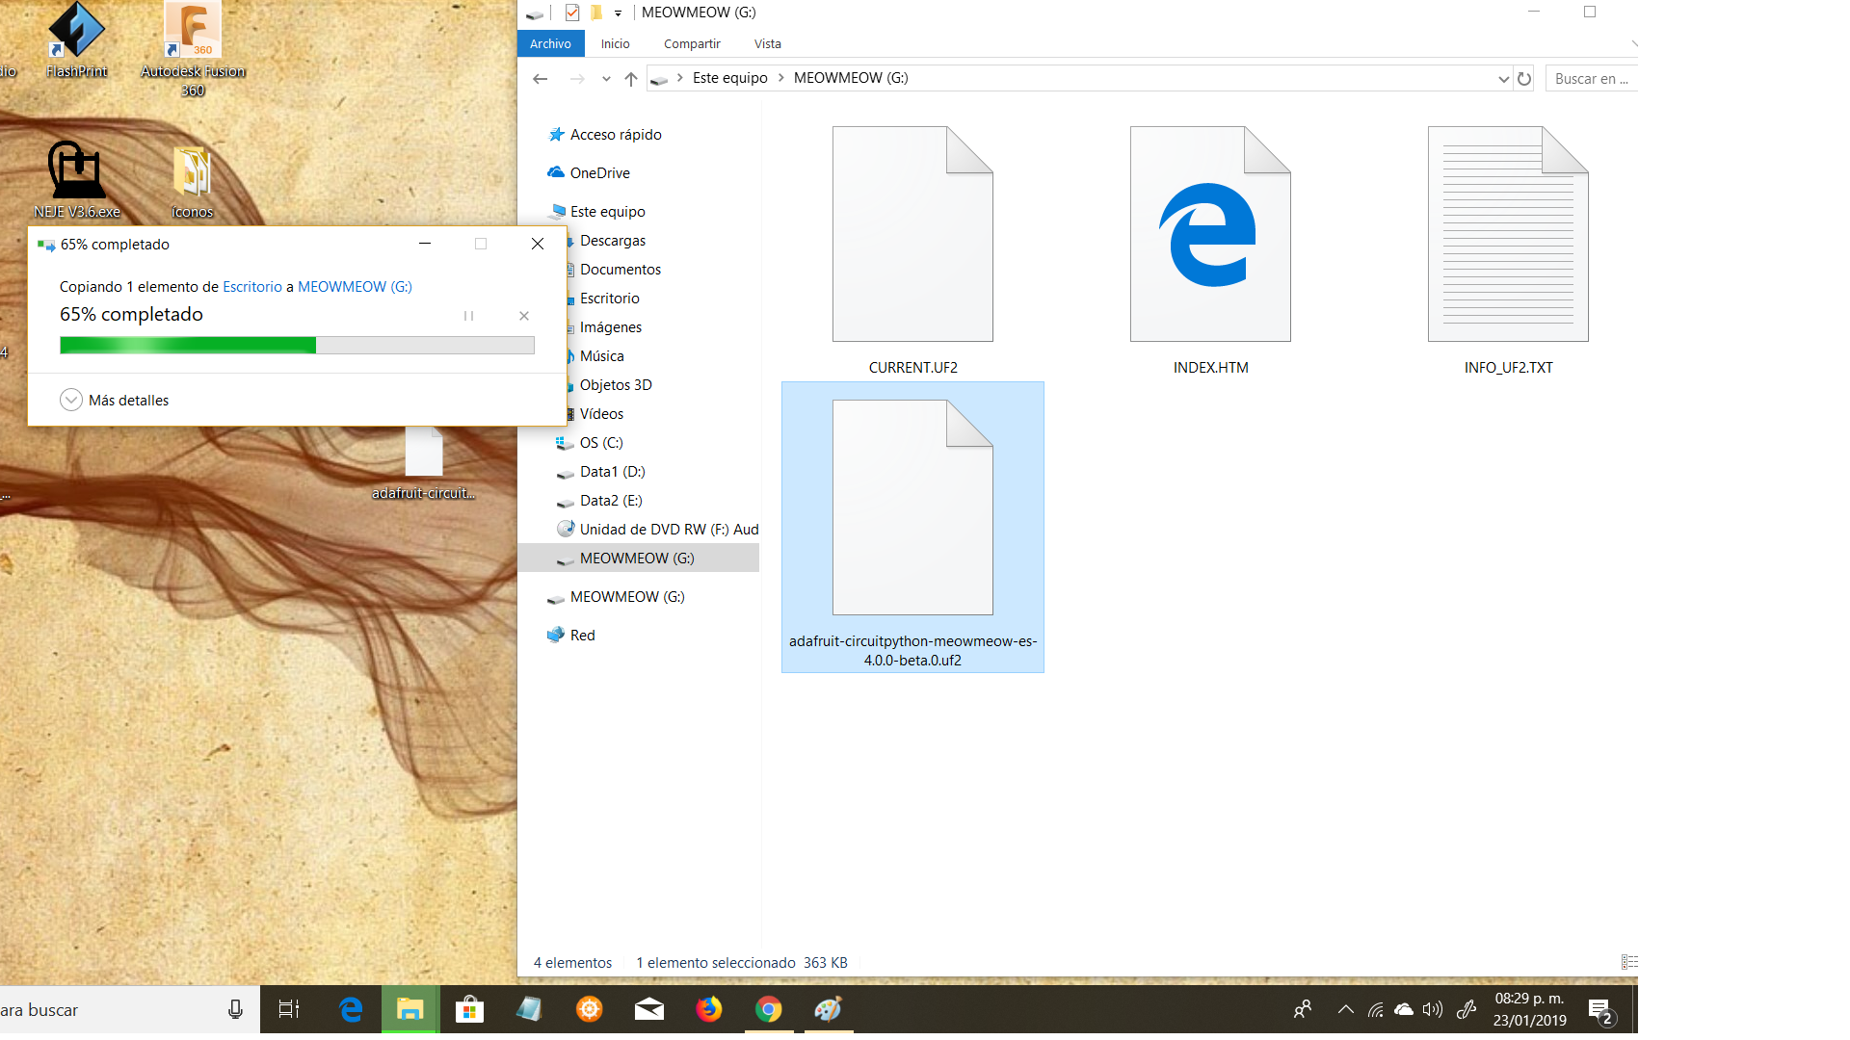Toggle the properties checkmark in title bar
The width and height of the screenshot is (1850, 1040).
tap(572, 13)
